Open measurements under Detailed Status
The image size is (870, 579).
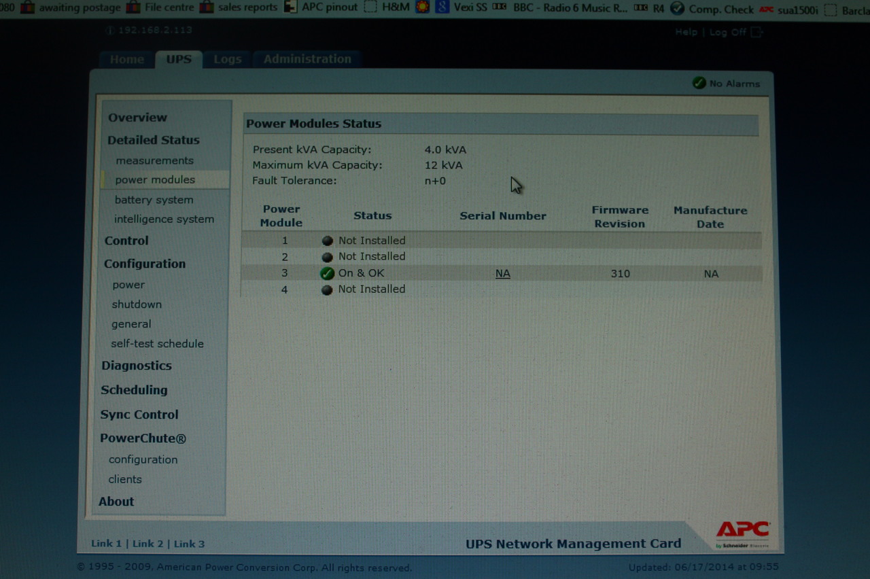click(x=154, y=160)
